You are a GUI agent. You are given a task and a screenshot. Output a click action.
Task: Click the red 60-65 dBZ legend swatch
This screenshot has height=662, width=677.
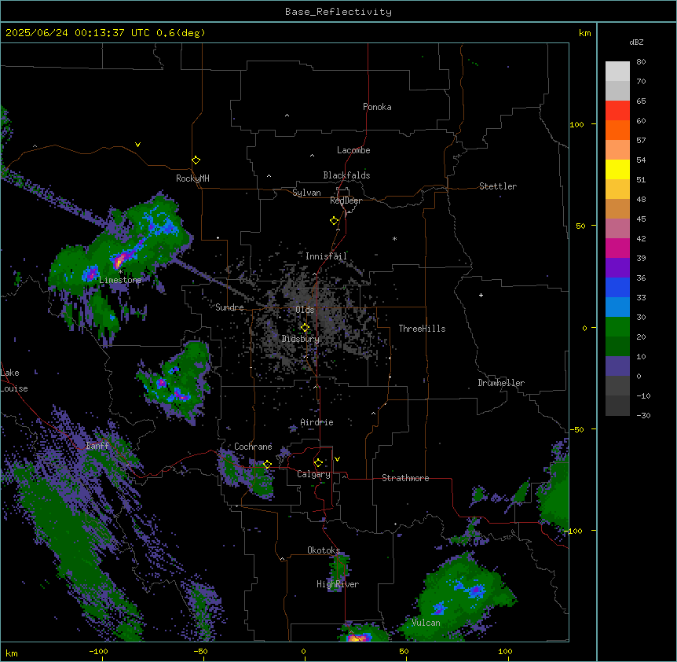point(617,111)
